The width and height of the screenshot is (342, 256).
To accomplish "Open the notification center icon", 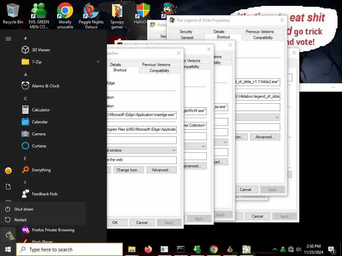I will tap(332, 250).
